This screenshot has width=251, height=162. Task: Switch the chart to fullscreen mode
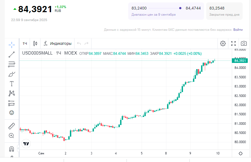click(x=233, y=43)
